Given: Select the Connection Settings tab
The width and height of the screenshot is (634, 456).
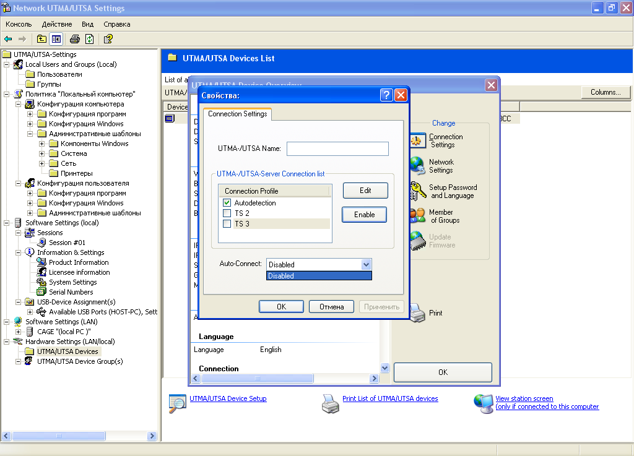Looking at the screenshot, I should point(237,114).
